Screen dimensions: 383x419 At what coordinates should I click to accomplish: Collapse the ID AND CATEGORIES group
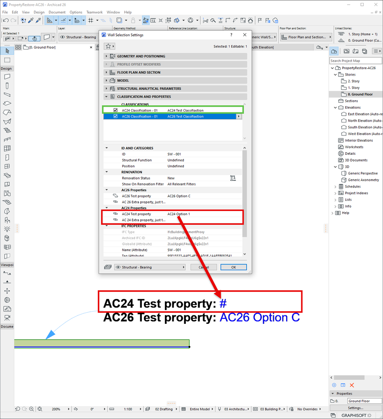click(107, 148)
